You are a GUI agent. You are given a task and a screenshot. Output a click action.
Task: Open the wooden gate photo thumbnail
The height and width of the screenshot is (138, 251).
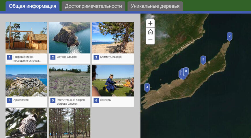27,38
